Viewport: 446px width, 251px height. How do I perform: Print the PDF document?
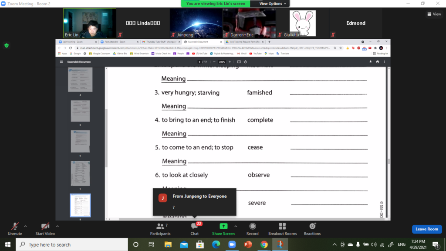click(x=378, y=62)
